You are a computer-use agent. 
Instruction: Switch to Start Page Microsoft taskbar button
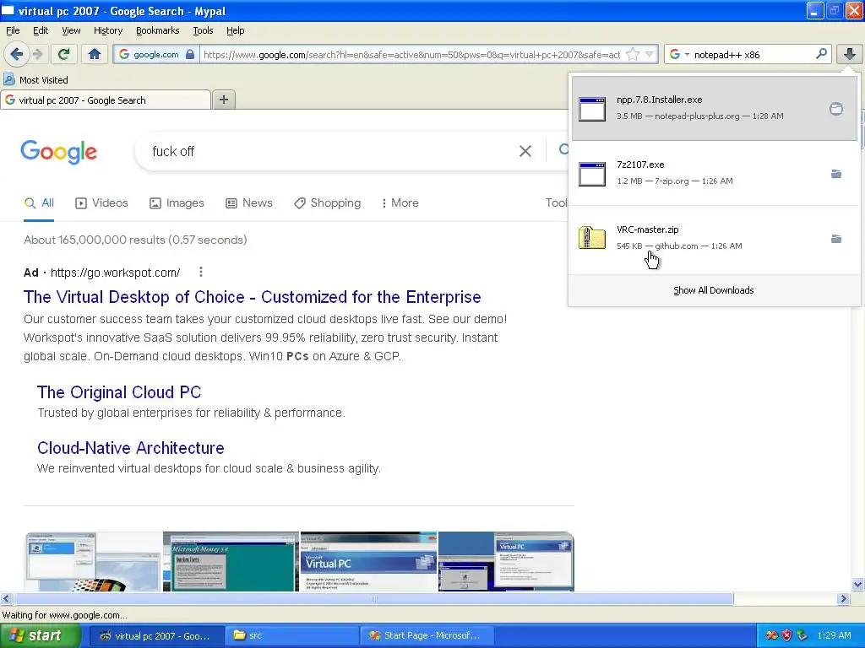pos(427,635)
